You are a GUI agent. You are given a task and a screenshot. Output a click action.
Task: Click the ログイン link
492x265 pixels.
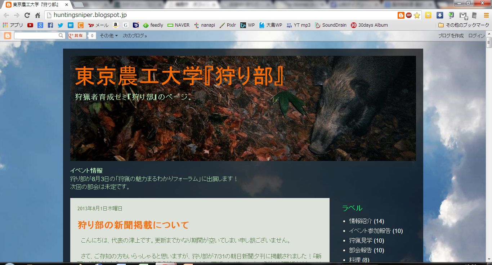[x=477, y=36]
